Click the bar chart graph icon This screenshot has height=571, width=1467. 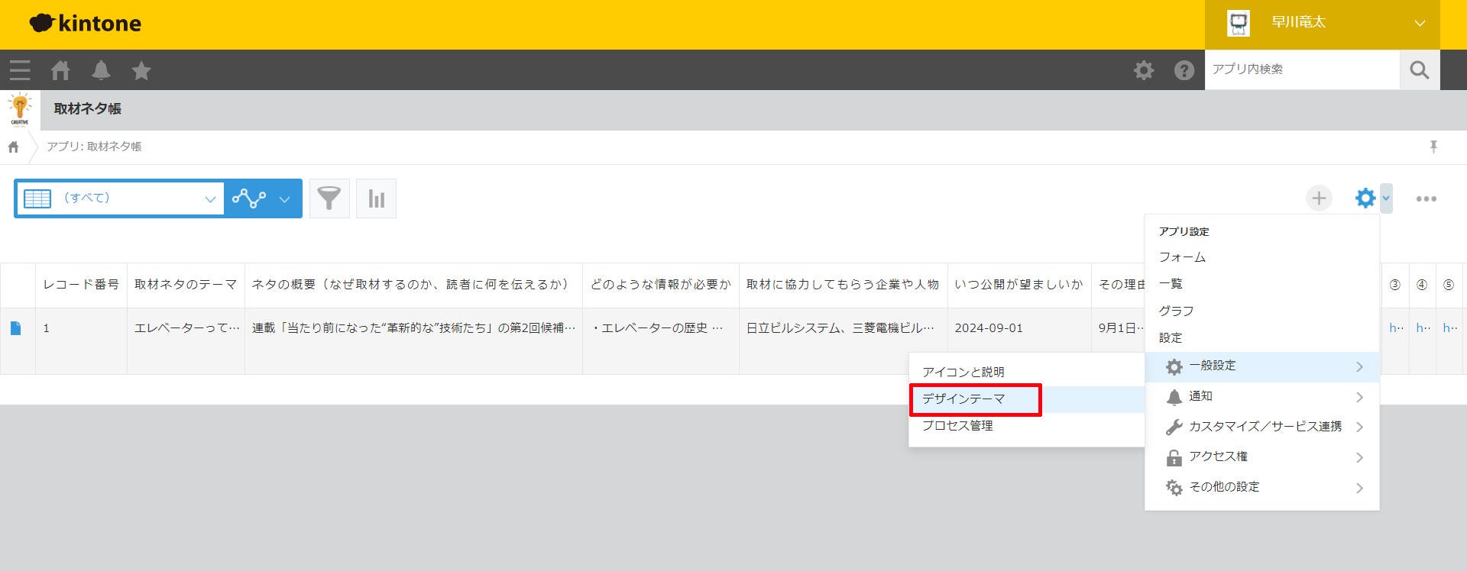376,198
